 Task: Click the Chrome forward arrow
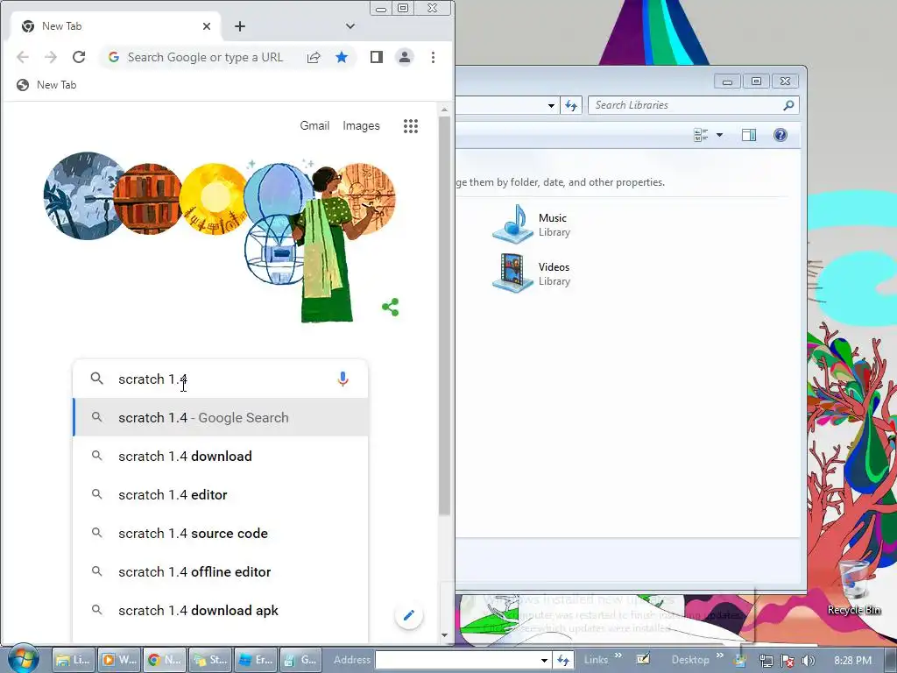coord(50,57)
